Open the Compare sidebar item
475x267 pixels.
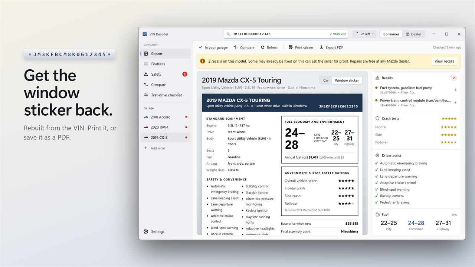(166, 85)
